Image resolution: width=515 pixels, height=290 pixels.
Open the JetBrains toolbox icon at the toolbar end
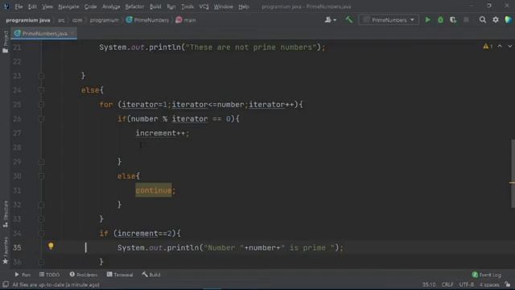point(508,20)
